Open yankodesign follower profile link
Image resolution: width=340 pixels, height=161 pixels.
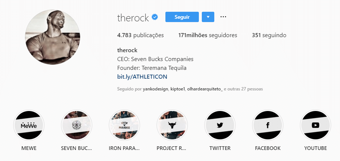(x=155, y=89)
